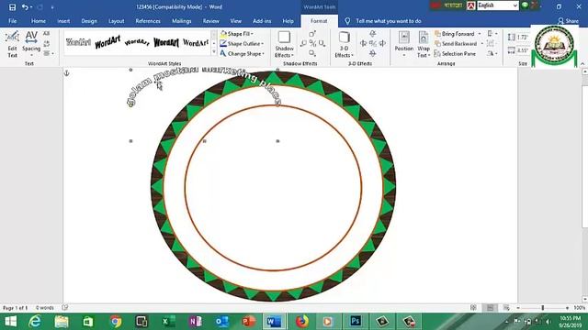The height and width of the screenshot is (330, 588).
Task: Open the Rotate objects dropdown
Action: (x=492, y=53)
